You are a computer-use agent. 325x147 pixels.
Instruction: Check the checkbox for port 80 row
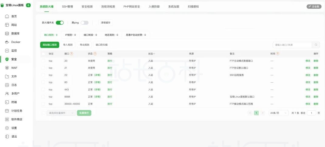coord(43,82)
